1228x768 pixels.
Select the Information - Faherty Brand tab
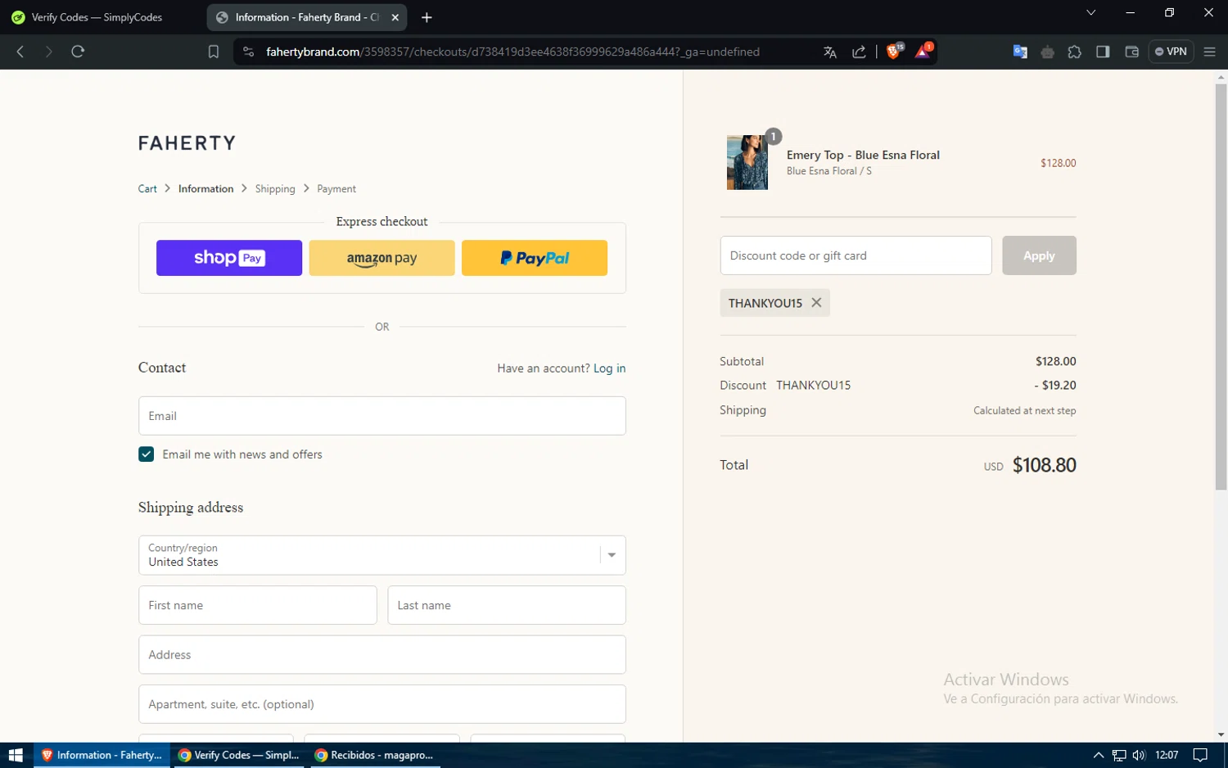tap(307, 17)
